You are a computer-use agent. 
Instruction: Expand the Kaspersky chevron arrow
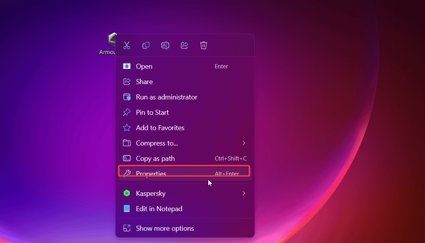point(244,193)
